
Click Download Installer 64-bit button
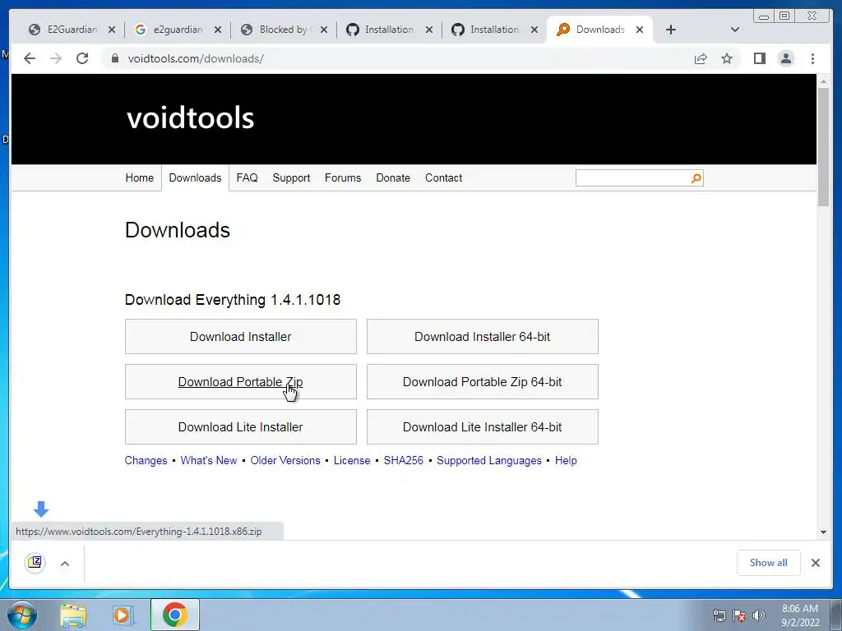482,336
